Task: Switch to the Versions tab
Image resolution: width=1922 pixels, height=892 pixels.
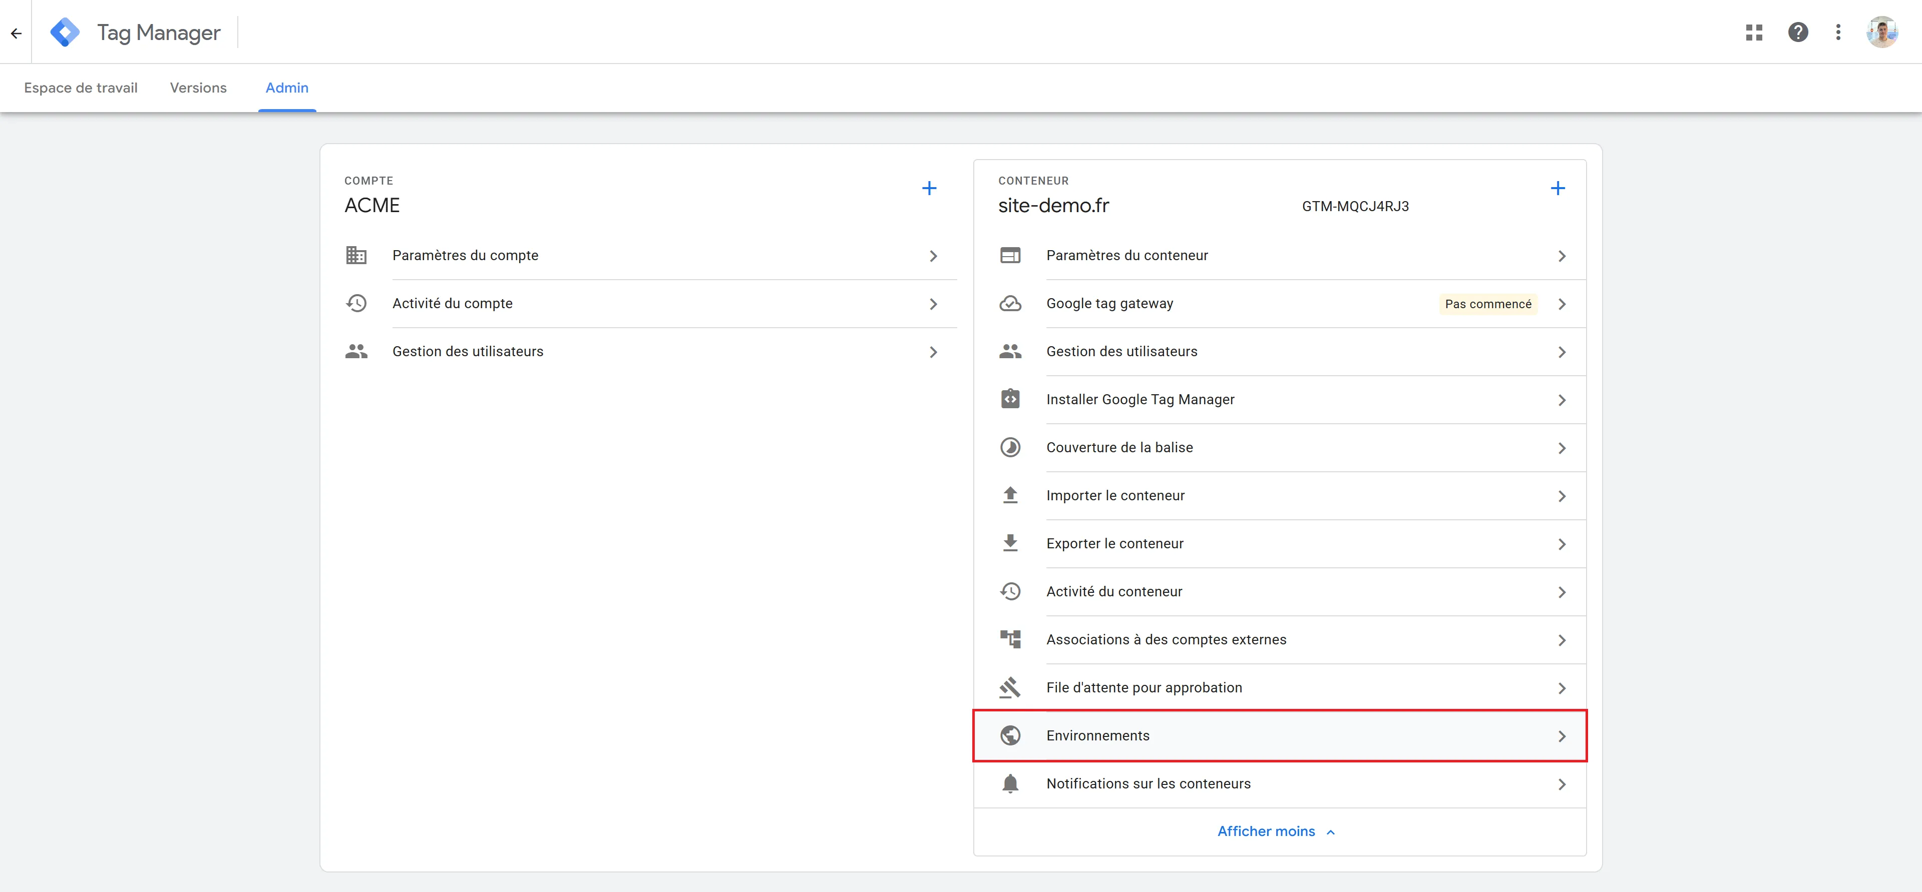Action: pyautogui.click(x=198, y=88)
